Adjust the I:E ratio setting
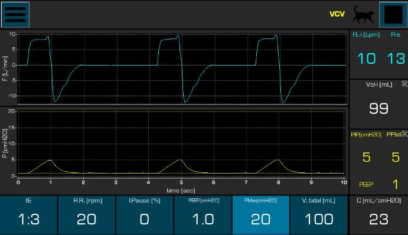408x235 pixels. coord(28,215)
